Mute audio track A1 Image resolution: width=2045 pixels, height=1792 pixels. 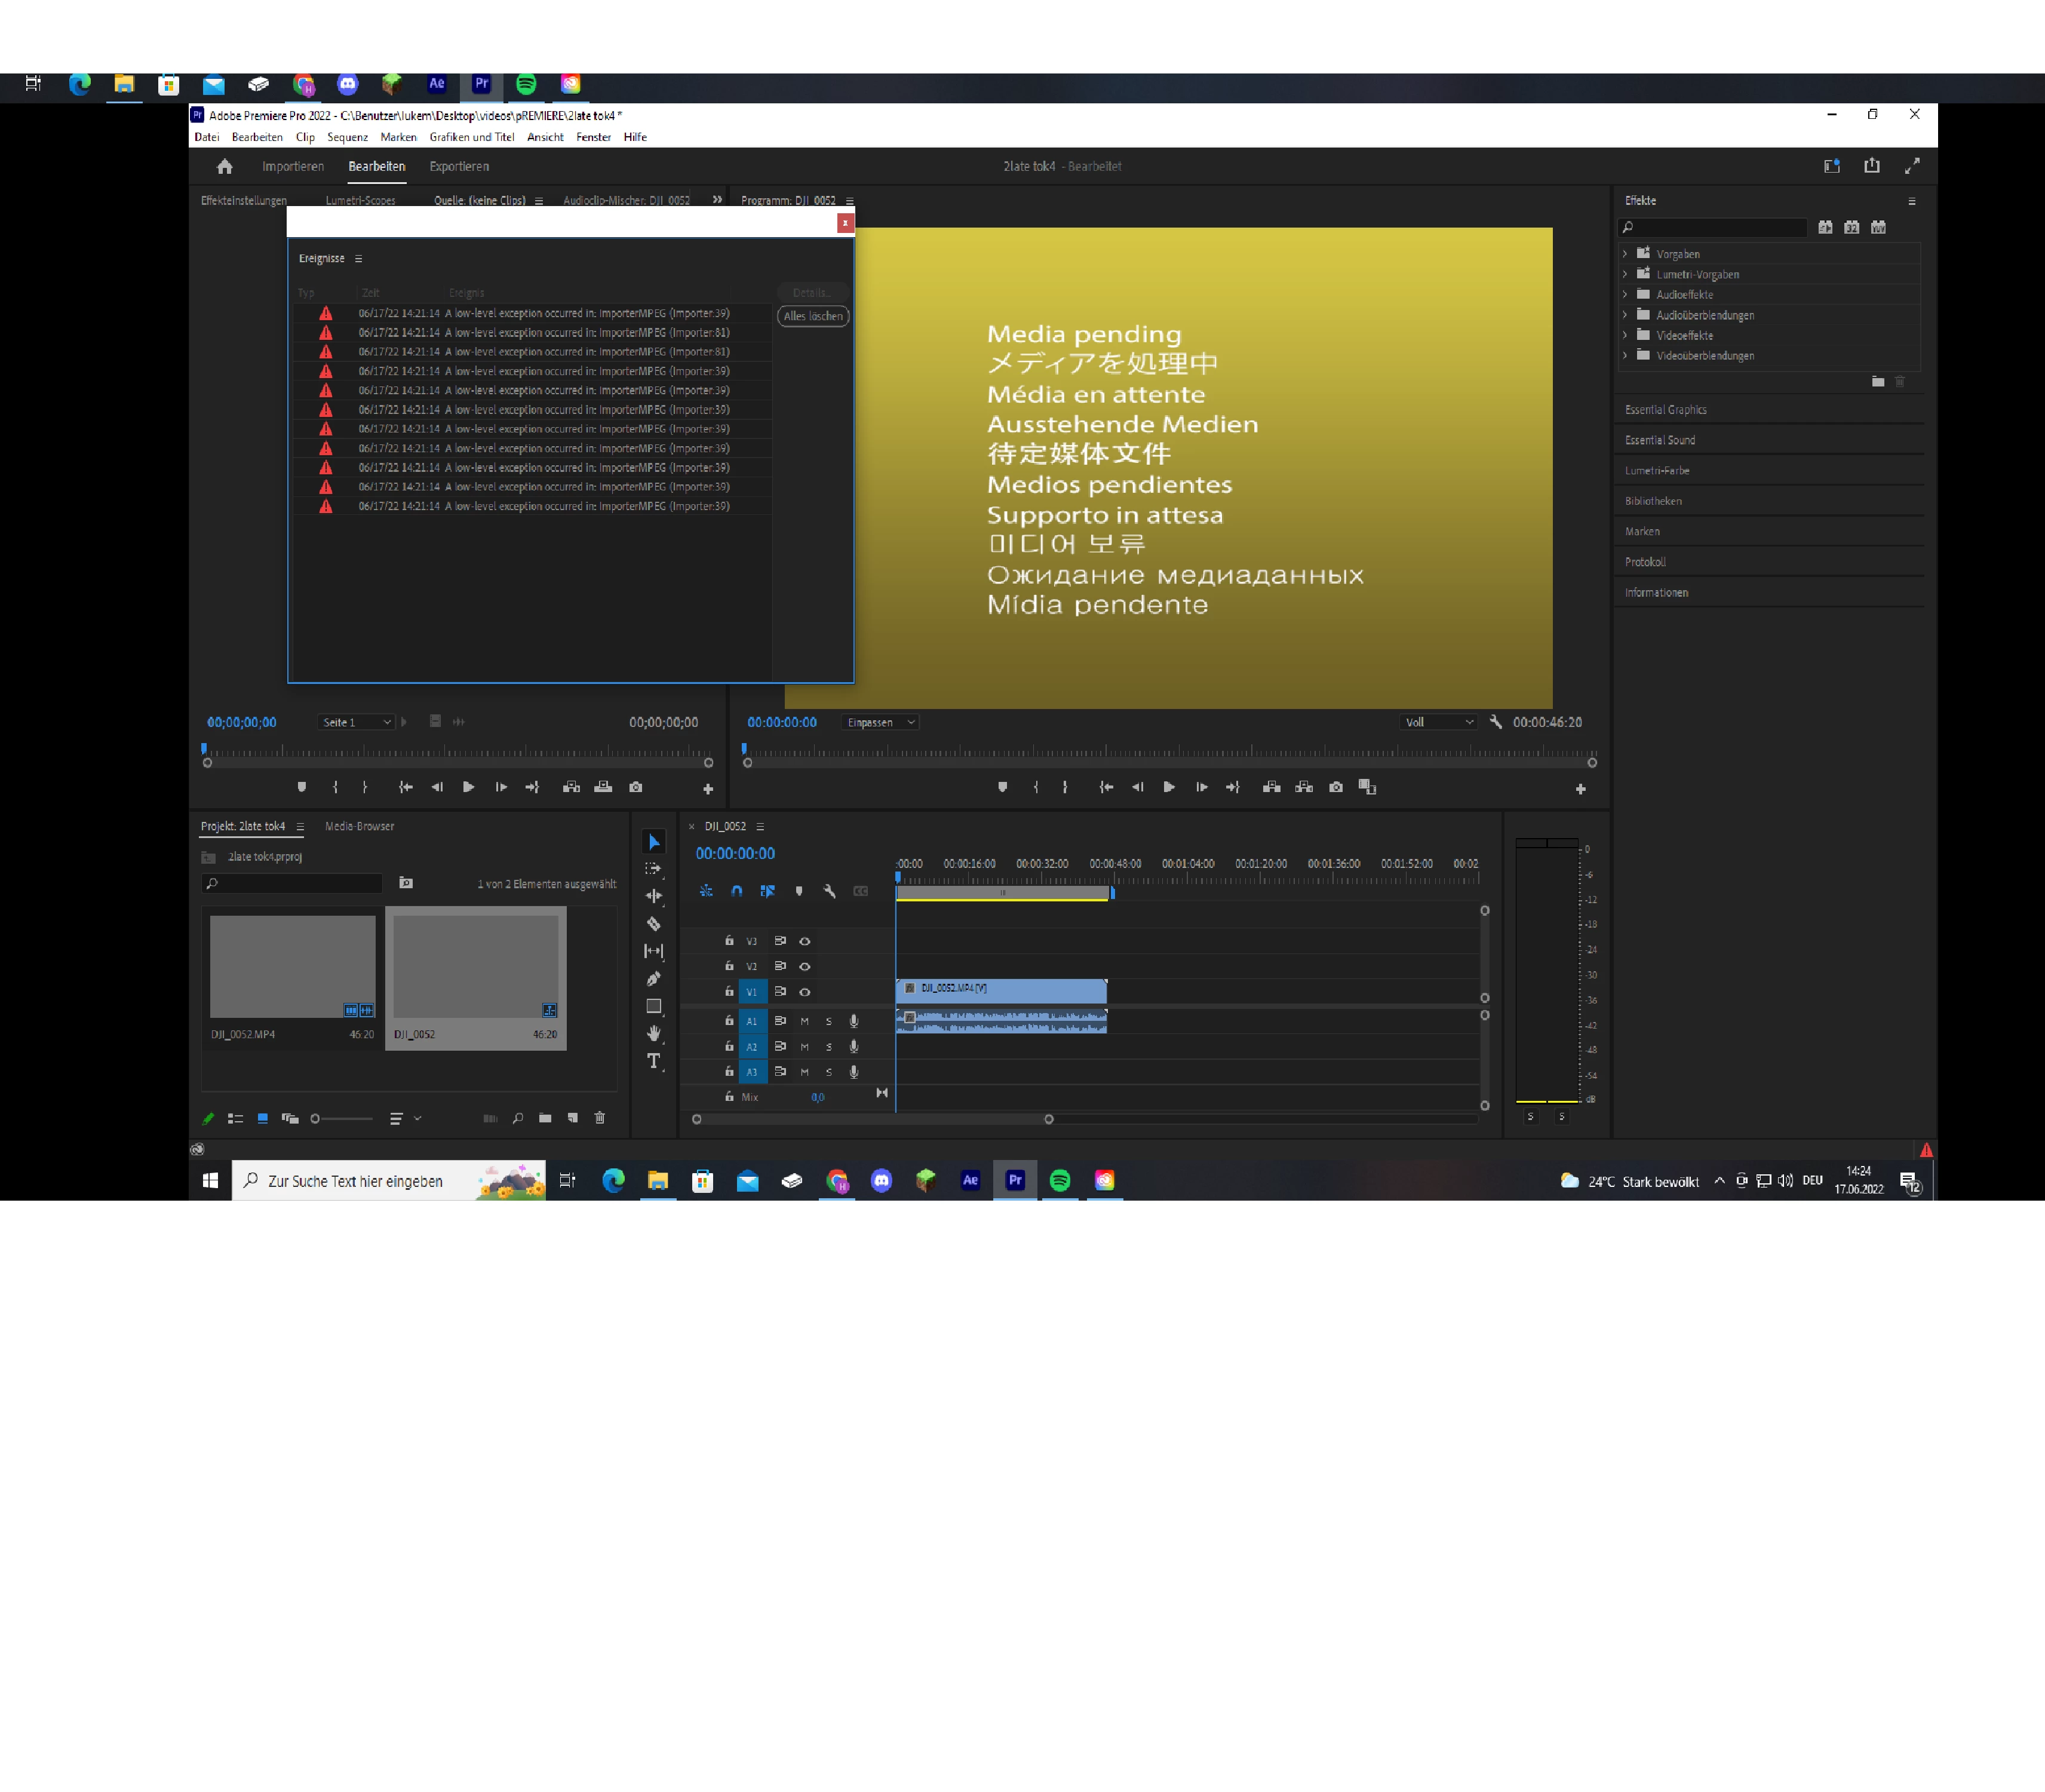[804, 1021]
